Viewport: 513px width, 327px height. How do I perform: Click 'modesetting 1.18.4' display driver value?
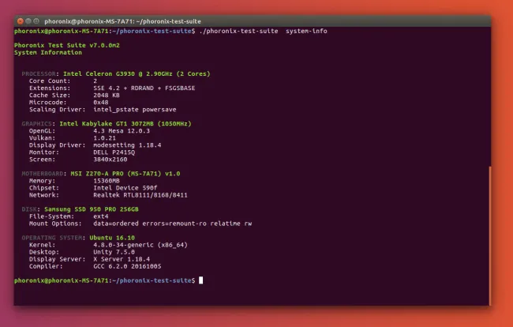(x=127, y=145)
